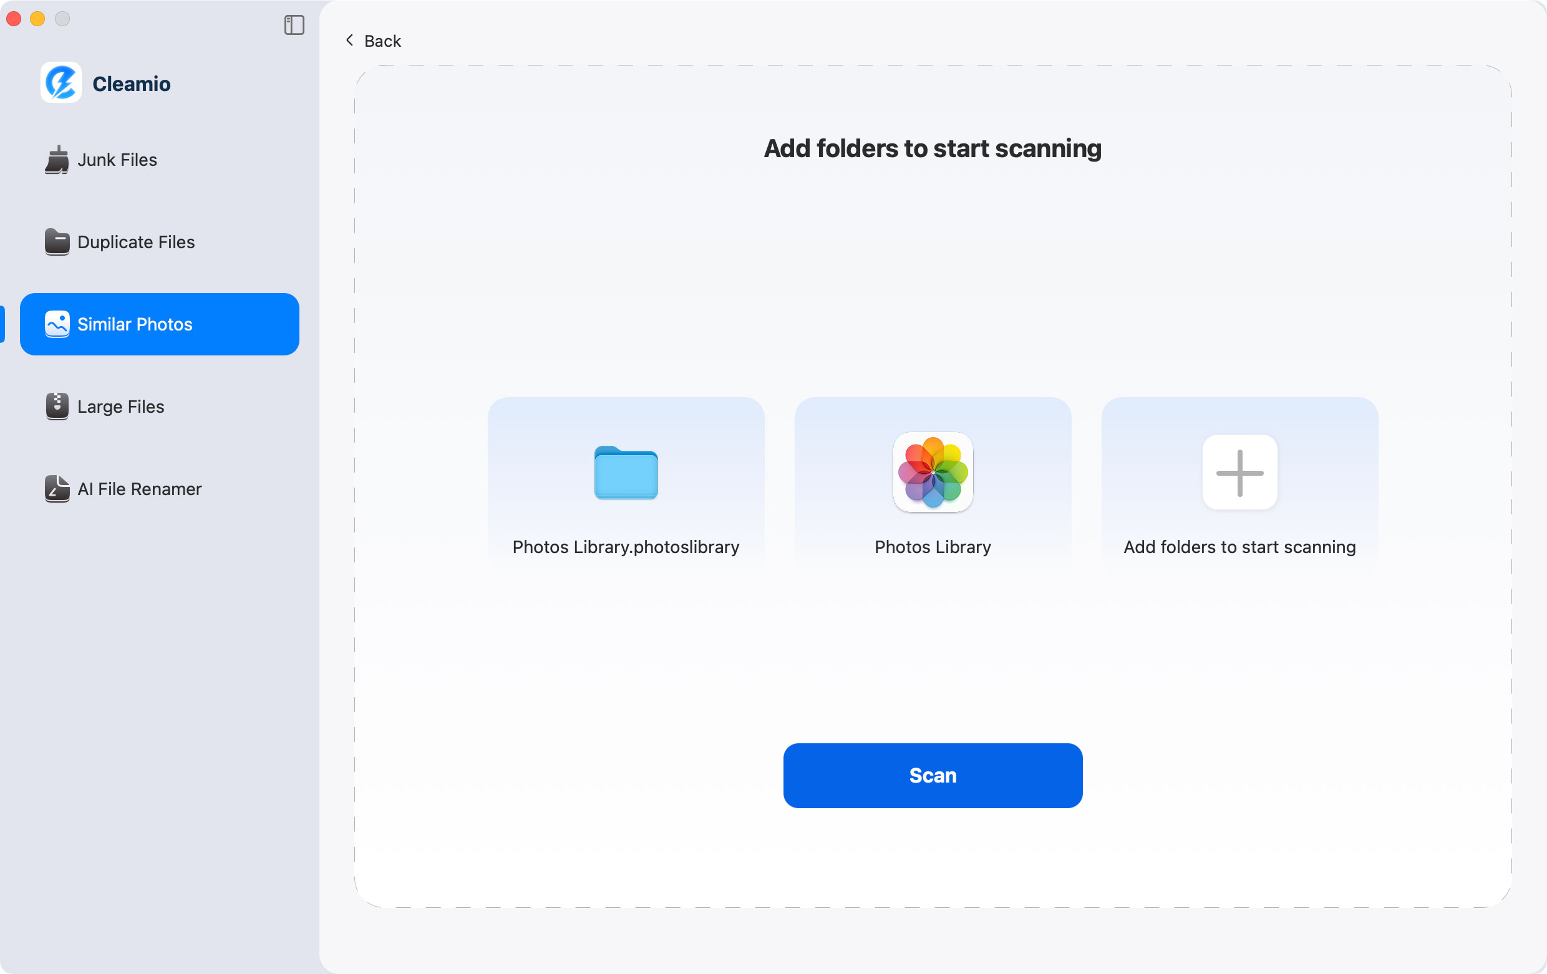Toggle the sidebar visibility

point(294,25)
